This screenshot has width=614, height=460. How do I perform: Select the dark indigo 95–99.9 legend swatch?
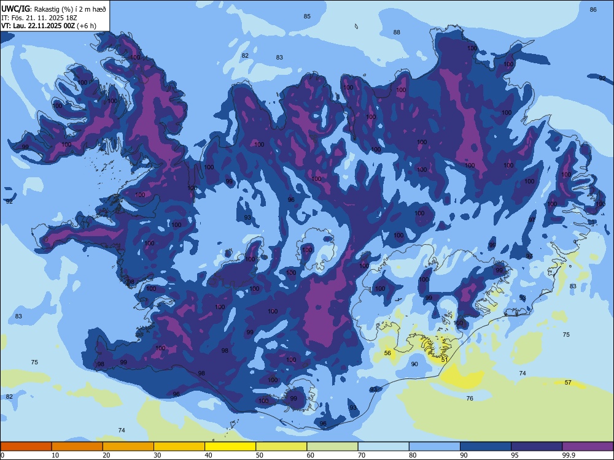click(x=537, y=447)
